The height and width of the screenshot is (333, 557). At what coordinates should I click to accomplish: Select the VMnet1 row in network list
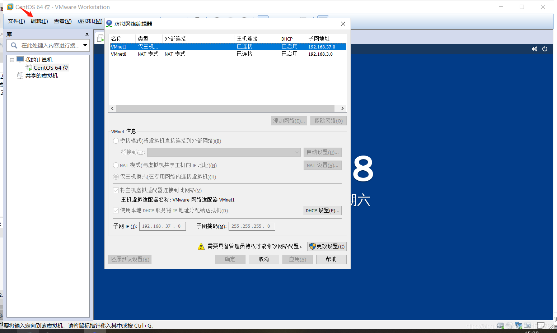click(228, 47)
